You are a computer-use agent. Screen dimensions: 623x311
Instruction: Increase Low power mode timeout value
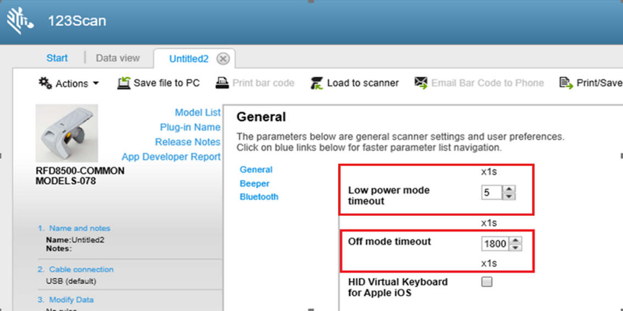(x=509, y=189)
